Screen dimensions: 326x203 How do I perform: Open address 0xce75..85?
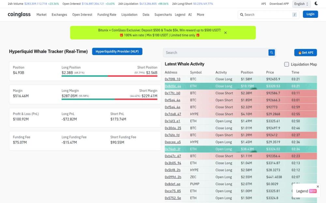(172, 191)
